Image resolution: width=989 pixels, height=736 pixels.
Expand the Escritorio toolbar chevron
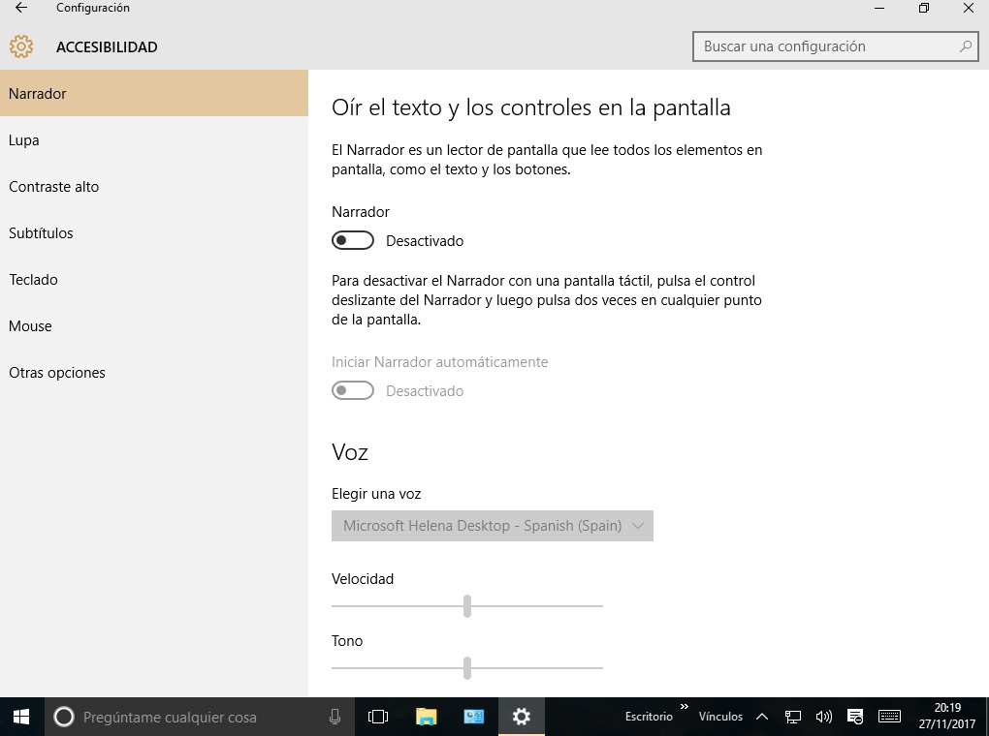click(x=684, y=707)
